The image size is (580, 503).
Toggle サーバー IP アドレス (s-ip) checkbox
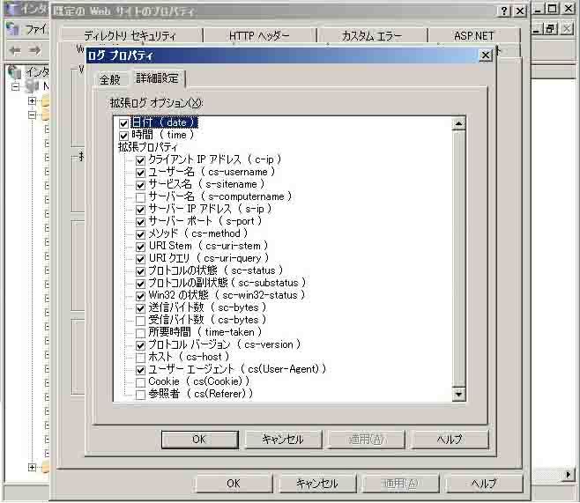point(140,210)
